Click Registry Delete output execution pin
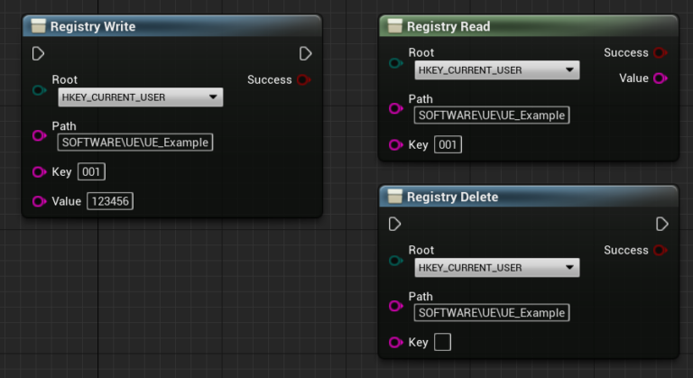The image size is (693, 378). [x=661, y=224]
